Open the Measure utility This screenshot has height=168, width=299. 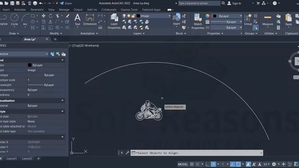point(268,20)
